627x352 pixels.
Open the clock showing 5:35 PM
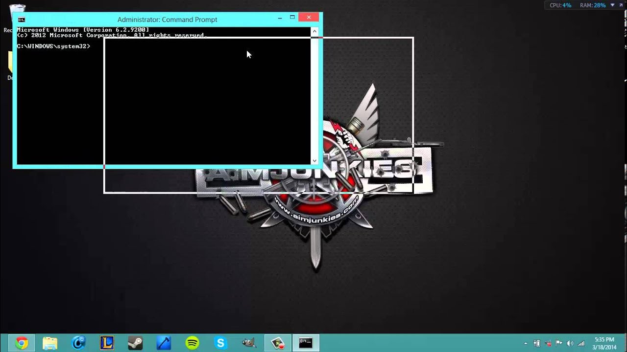604,343
